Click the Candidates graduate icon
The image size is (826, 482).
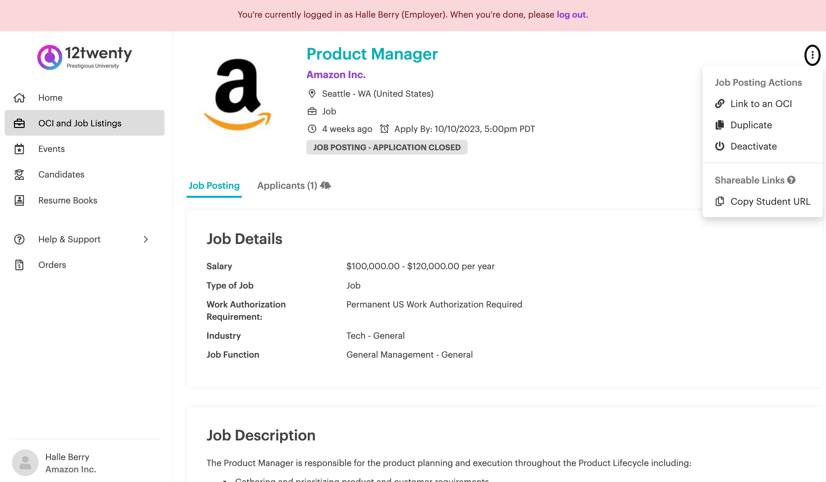[x=19, y=175]
